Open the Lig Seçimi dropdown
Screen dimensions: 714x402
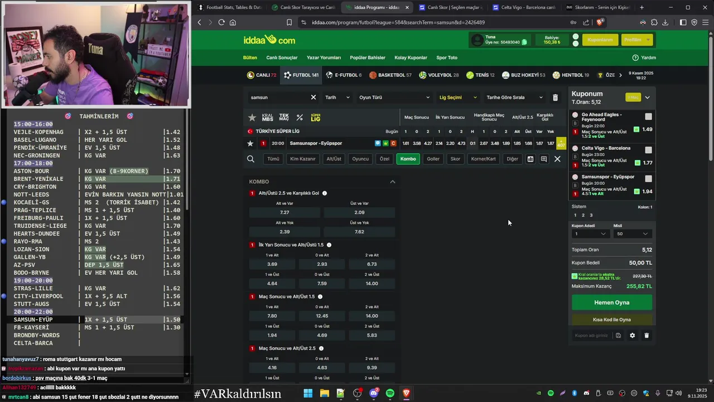(x=458, y=97)
